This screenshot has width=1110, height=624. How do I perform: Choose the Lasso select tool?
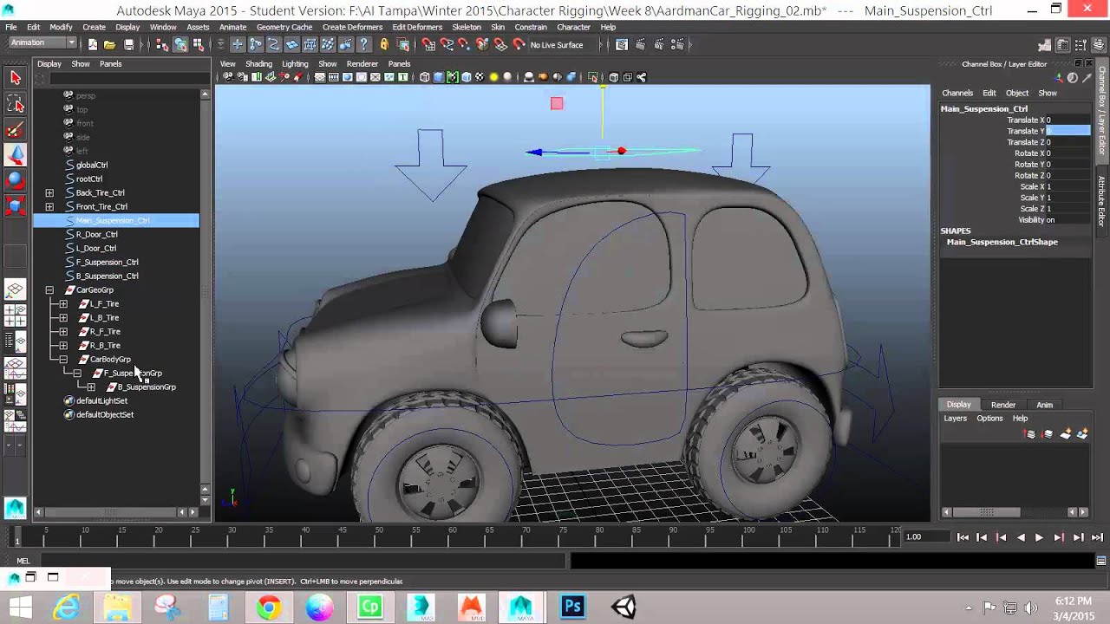point(15,105)
